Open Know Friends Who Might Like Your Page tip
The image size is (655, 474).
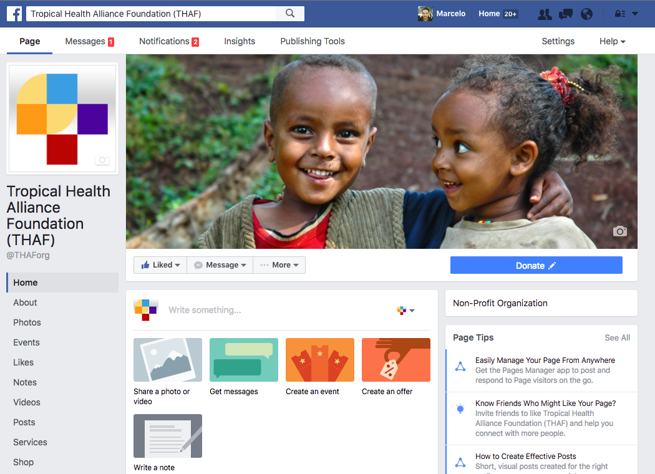(546, 403)
